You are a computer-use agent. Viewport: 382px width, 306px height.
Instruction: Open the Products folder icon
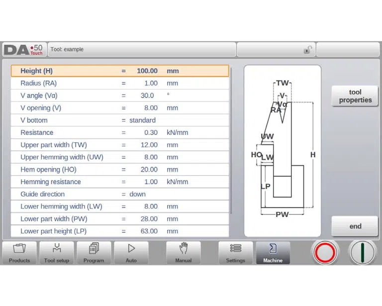[x=19, y=248]
